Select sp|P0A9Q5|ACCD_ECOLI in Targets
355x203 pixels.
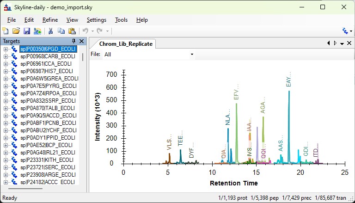tap(49, 116)
